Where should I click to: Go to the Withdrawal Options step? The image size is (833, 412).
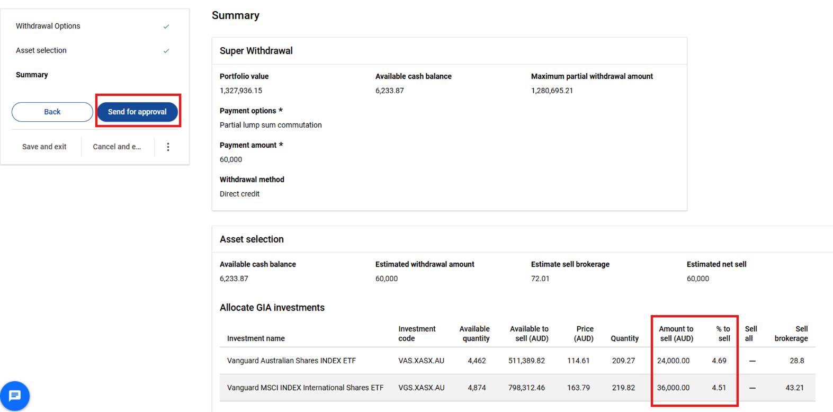point(48,26)
